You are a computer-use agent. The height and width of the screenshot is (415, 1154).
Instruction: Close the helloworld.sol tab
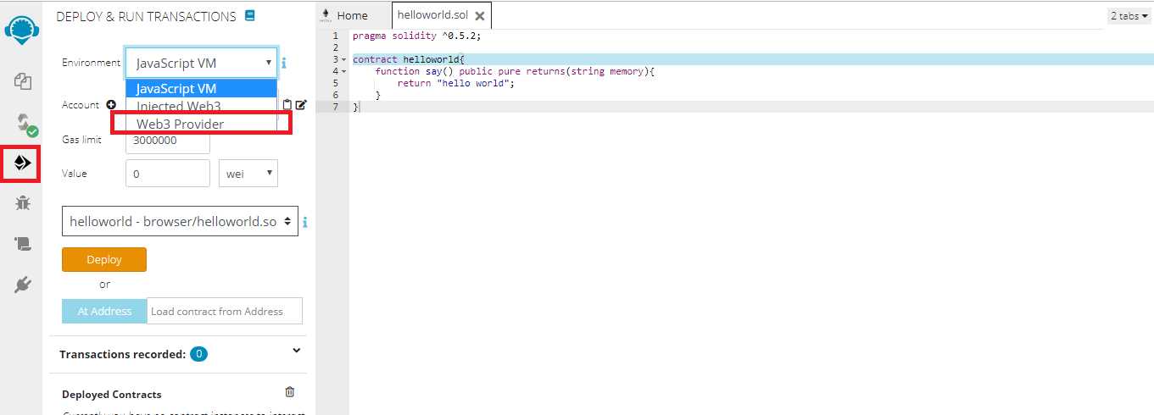pyautogui.click(x=480, y=16)
